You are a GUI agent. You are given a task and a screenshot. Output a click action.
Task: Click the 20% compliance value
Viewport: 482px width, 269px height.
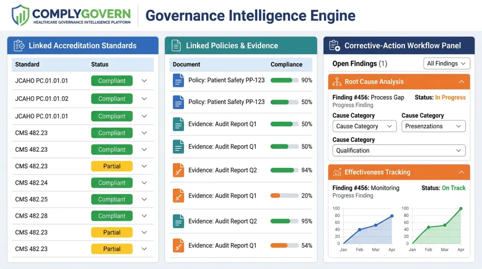click(307, 196)
